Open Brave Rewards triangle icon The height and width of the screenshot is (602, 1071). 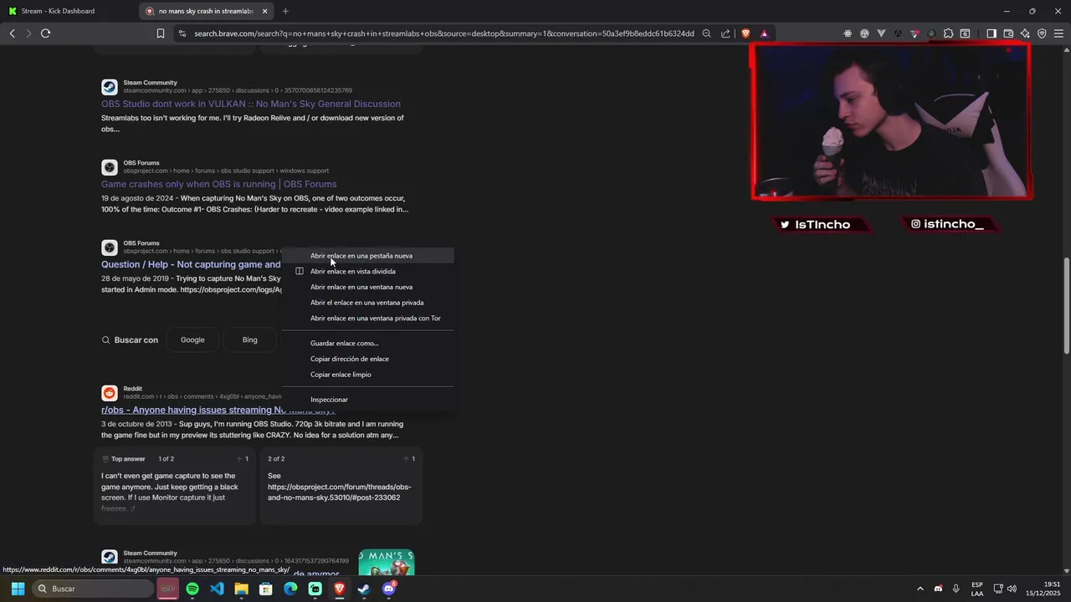click(764, 33)
